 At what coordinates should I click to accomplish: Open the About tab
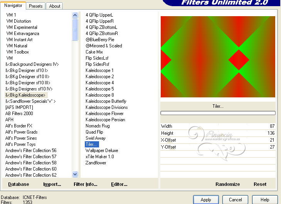tap(54, 6)
